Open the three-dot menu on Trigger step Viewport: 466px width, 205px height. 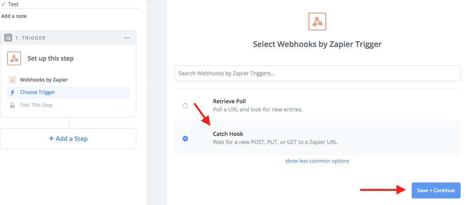[126, 38]
